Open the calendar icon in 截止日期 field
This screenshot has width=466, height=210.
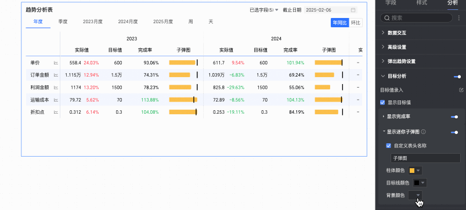353,10
